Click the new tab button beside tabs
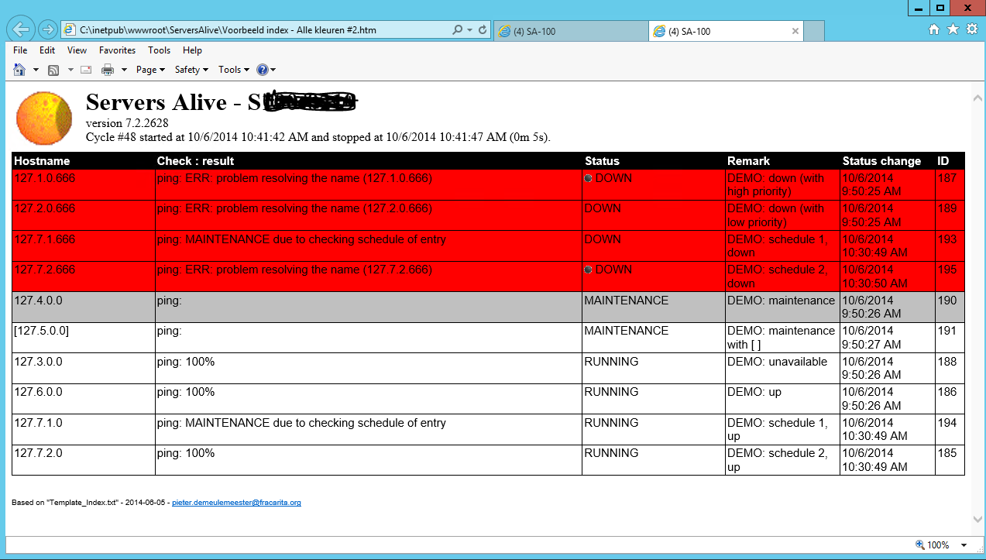The image size is (986, 560). 814,31
